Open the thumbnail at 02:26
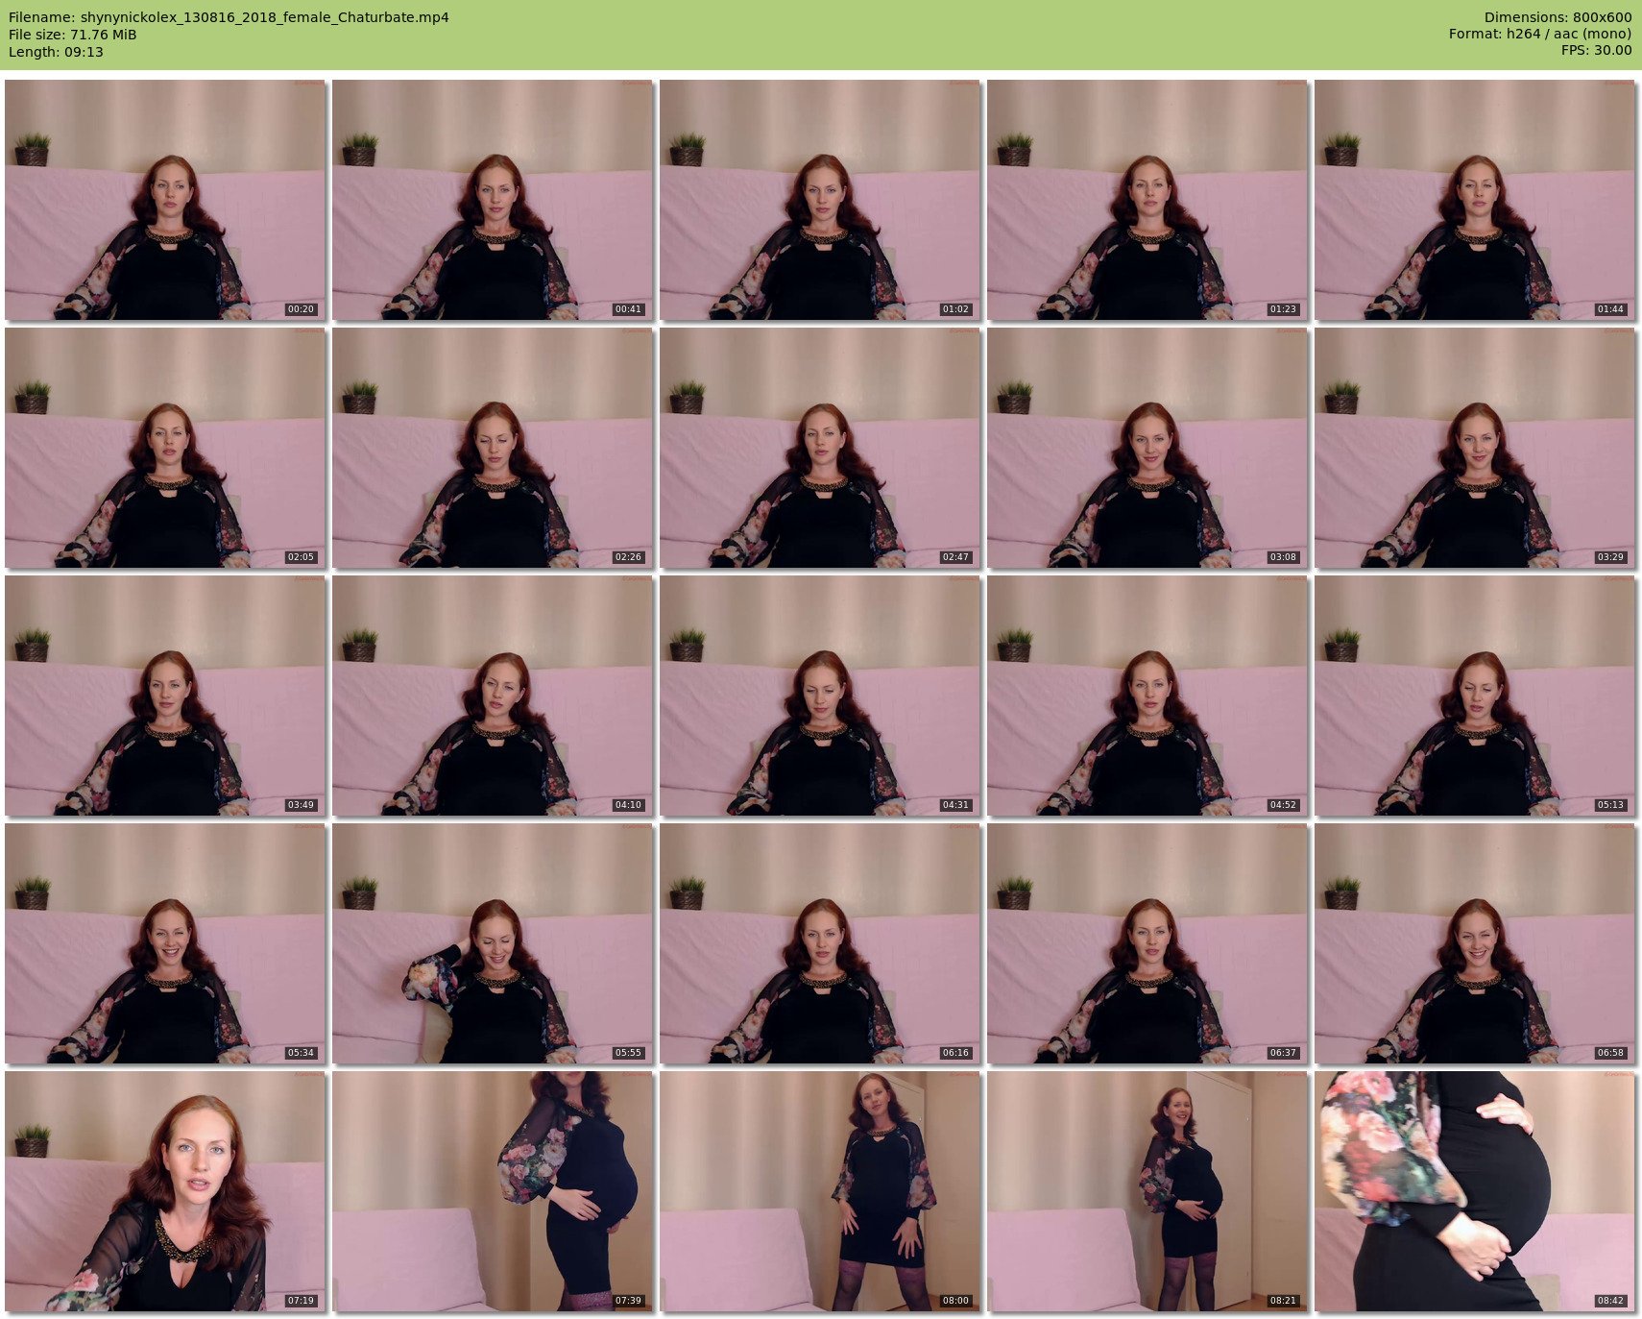This screenshot has height=1319, width=1642. pos(493,448)
